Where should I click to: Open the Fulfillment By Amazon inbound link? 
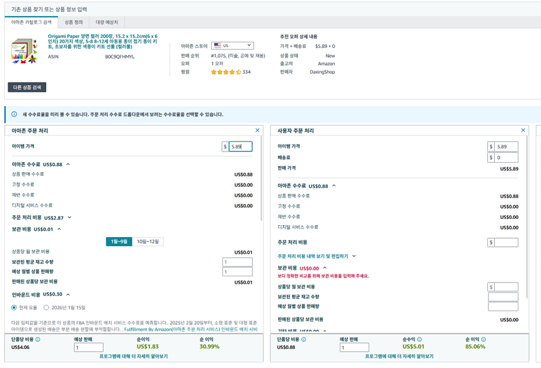[x=191, y=329]
